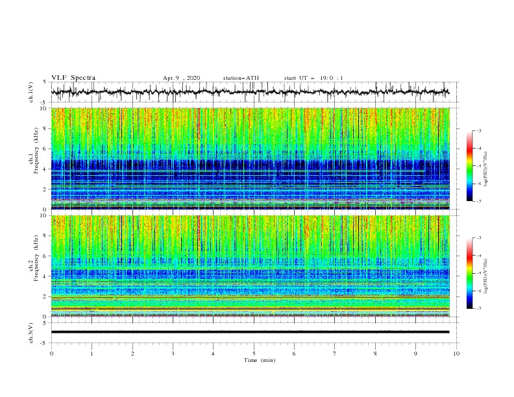This screenshot has height=397, width=514.
Task: Click the ch.3 flat voltage trace
Action: (250, 332)
